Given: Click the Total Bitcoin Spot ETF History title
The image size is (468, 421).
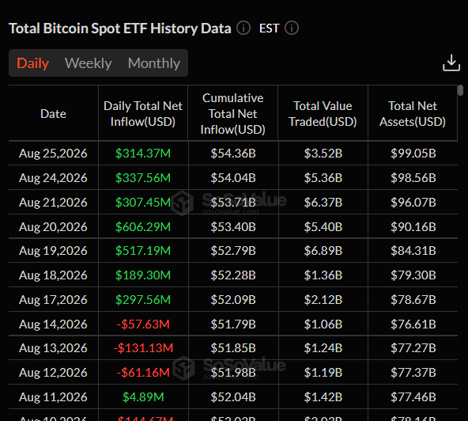Looking at the screenshot, I should 120,28.
